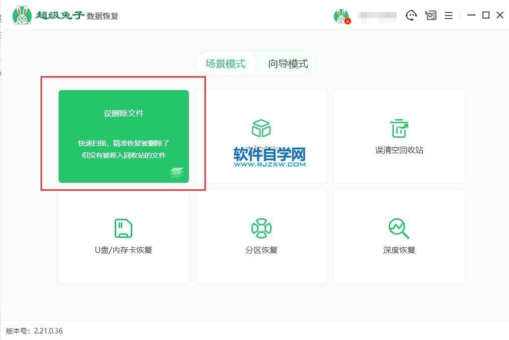Click the 超级兔子 rabbit logo
The width and height of the screenshot is (509, 340).
pyautogui.click(x=22, y=16)
